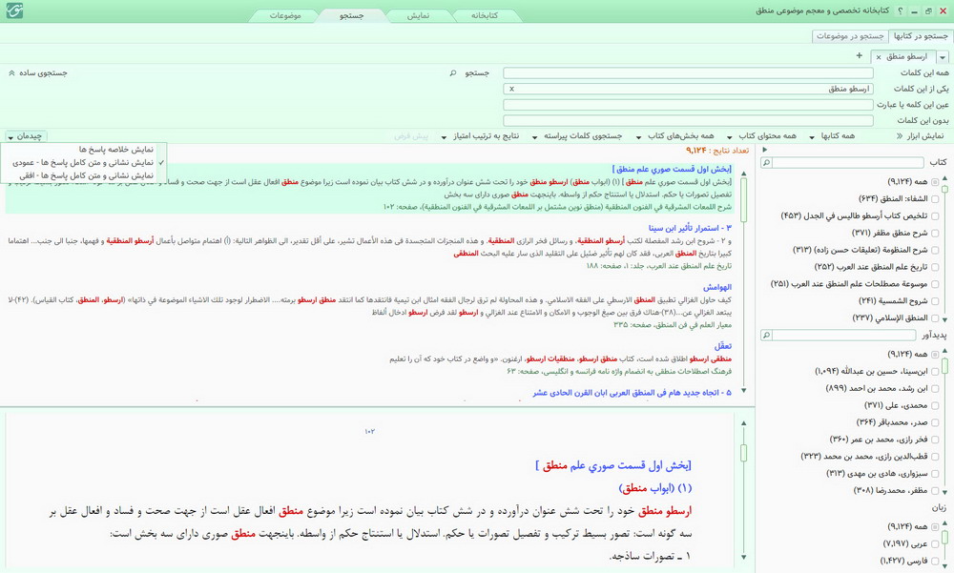The width and height of the screenshot is (954, 573).
Task: Choose the عمودی full-text layout option
Action: pyautogui.click(x=84, y=163)
